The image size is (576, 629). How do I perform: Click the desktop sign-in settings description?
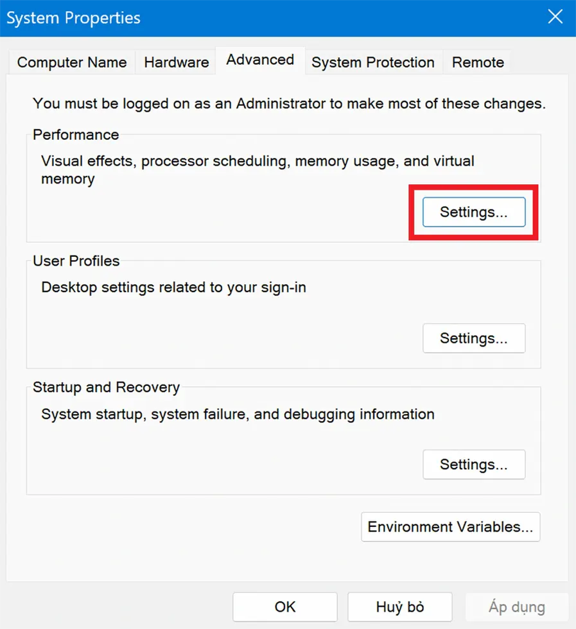point(173,288)
